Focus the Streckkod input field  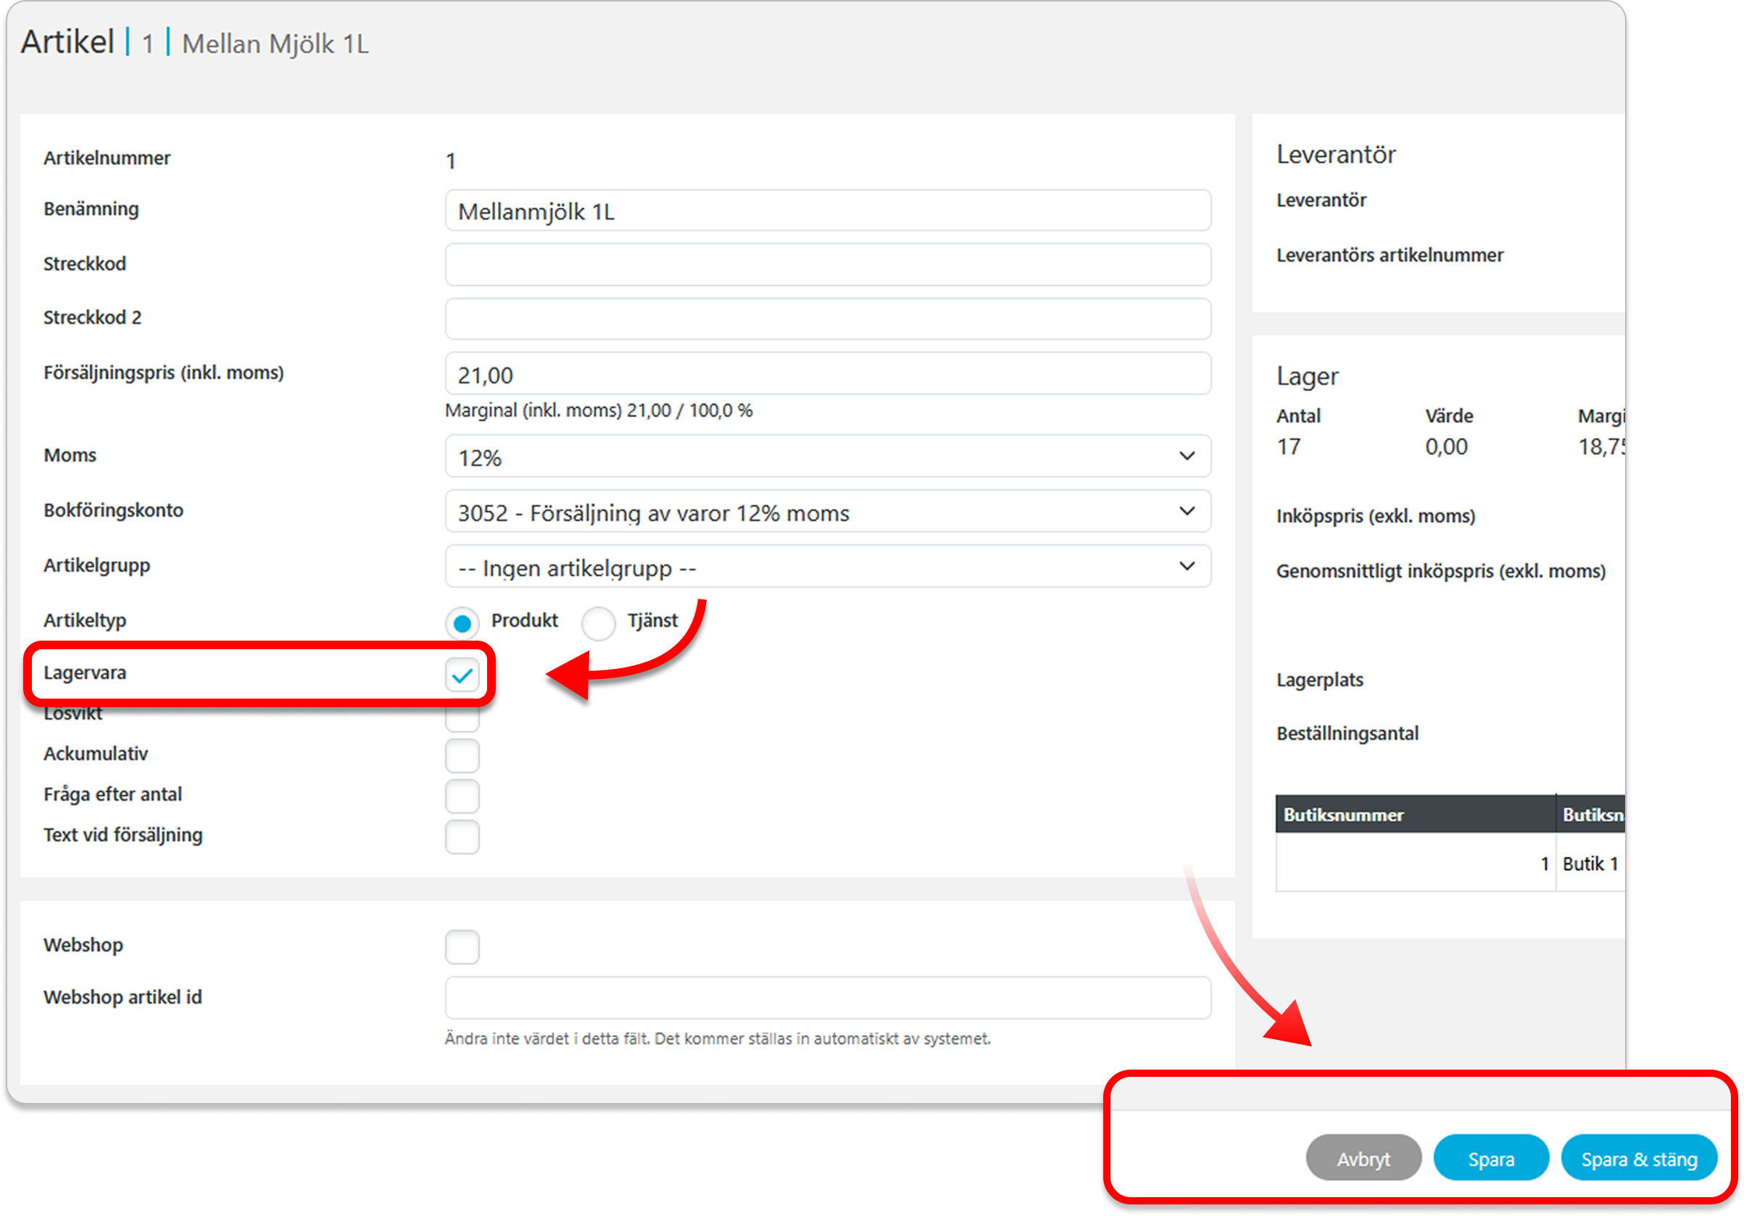coord(828,265)
